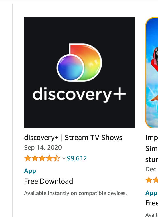Open the partially visible second app thumbnail
This screenshot has height=217, width=158.
point(152,73)
